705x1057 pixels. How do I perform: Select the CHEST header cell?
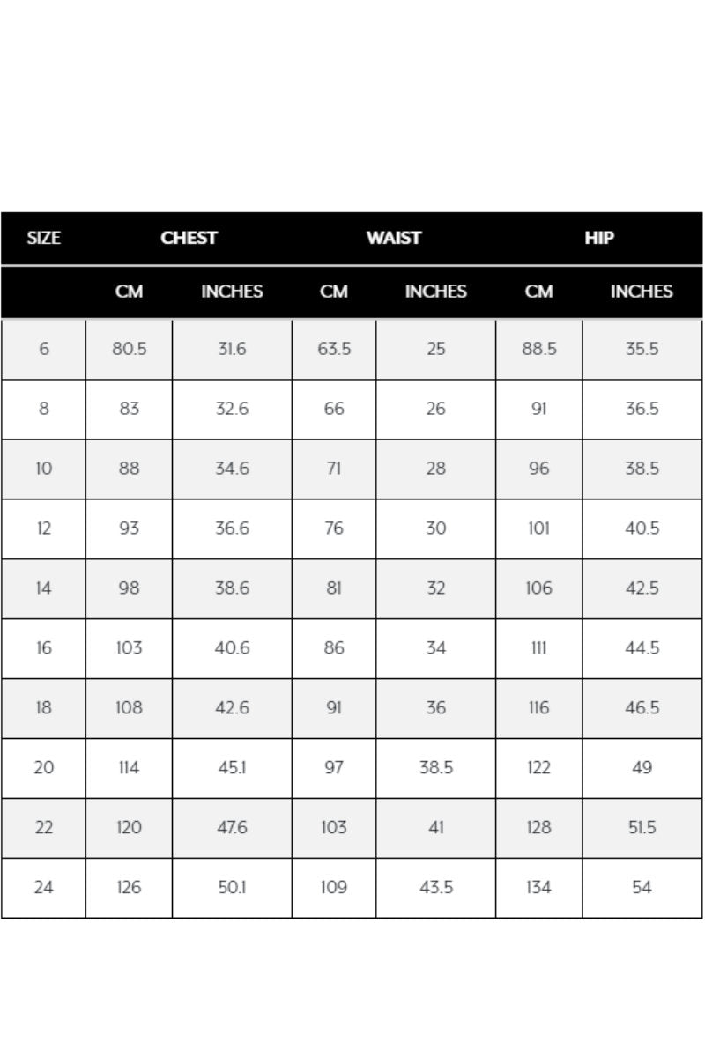(x=189, y=238)
